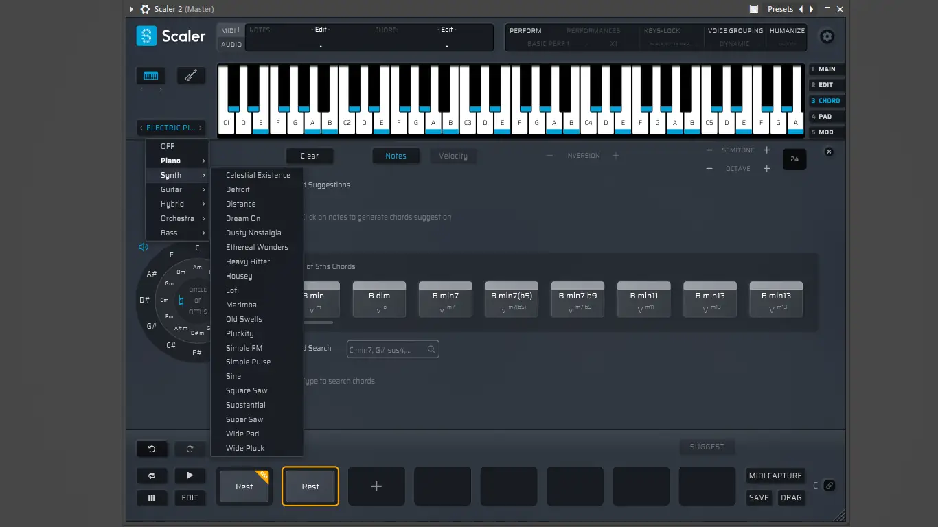The height and width of the screenshot is (527, 938).
Task: Toggle KEYS-LOCK
Action: pyautogui.click(x=662, y=31)
